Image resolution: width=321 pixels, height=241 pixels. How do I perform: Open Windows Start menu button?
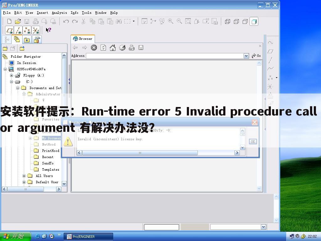click(x=15, y=237)
